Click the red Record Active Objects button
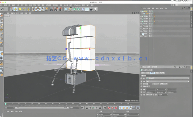 pos(109,108)
